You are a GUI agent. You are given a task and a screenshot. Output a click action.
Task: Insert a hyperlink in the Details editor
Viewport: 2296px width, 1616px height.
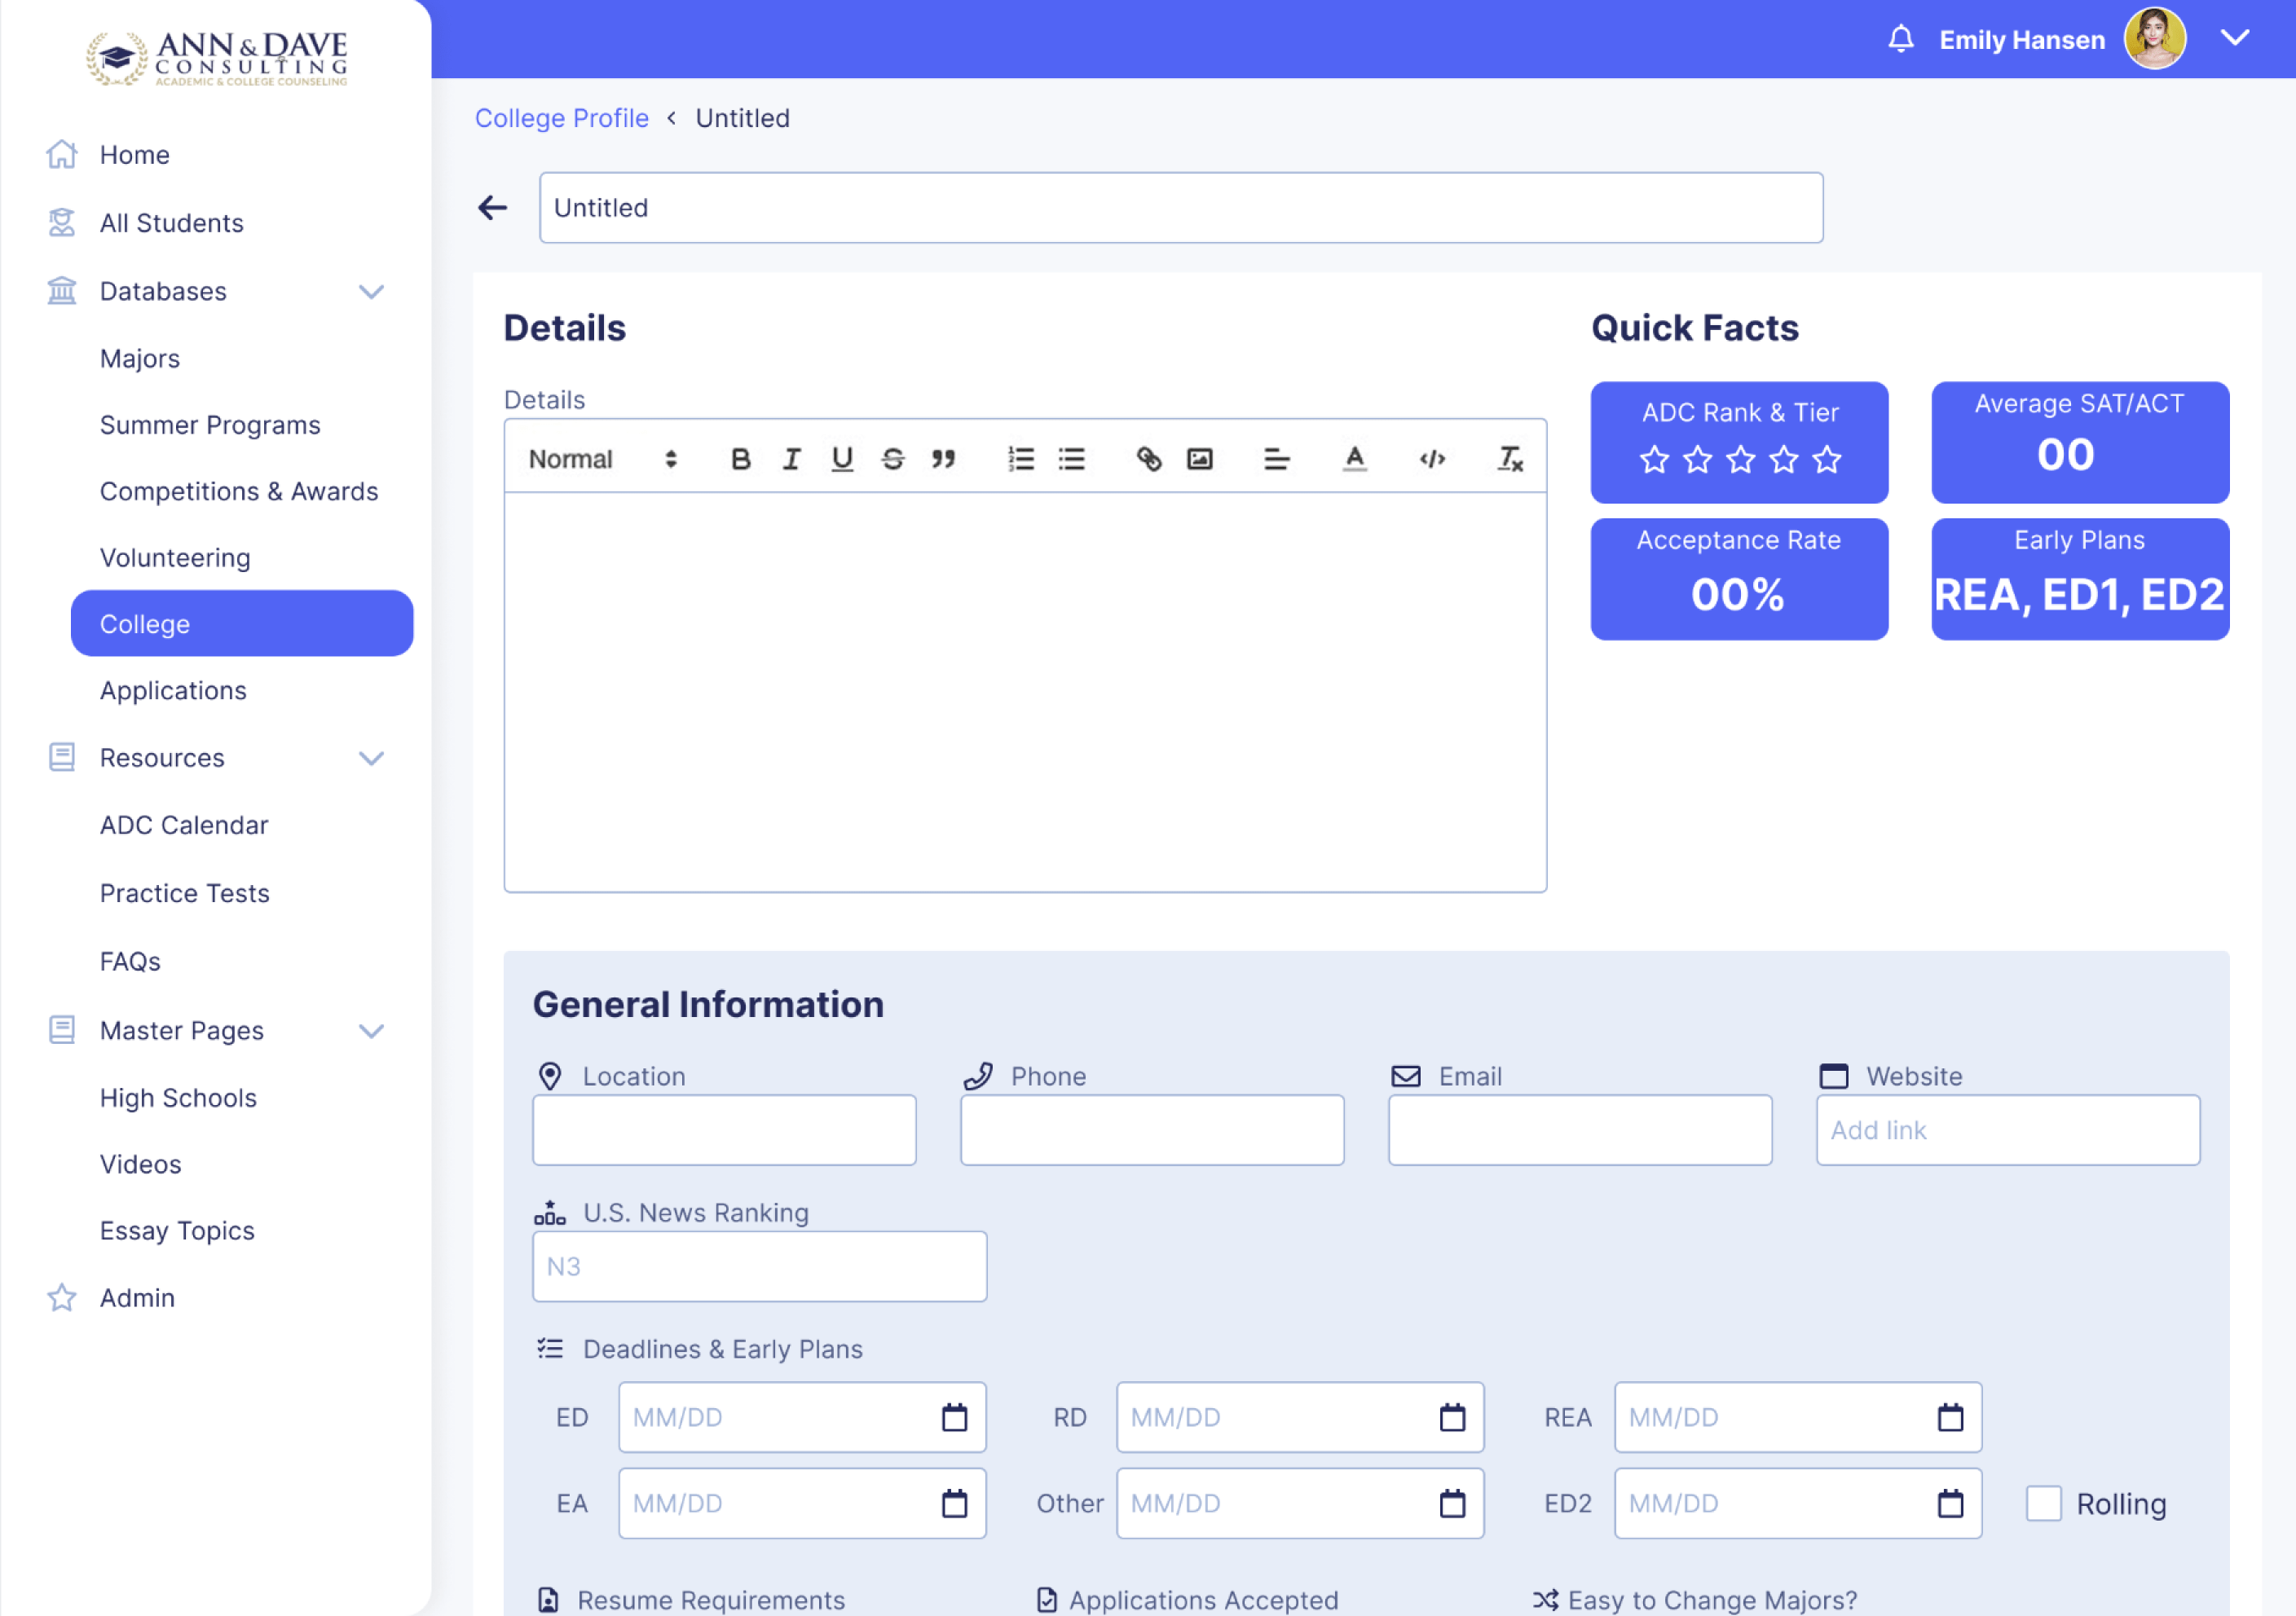1149,459
